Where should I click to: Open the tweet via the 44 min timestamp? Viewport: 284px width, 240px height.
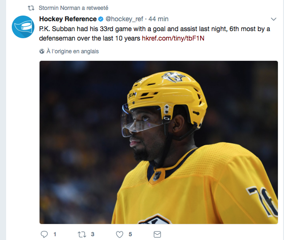(158, 19)
